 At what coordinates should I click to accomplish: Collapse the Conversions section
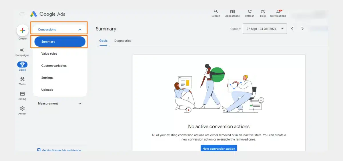[x=80, y=30]
